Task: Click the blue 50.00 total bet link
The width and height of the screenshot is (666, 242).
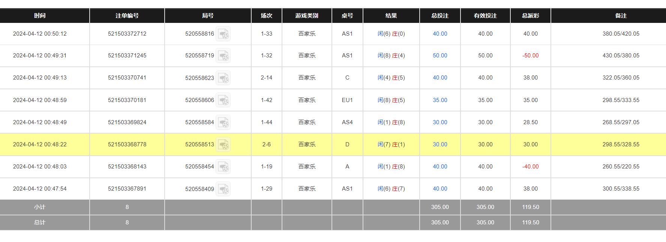Action: pos(440,56)
